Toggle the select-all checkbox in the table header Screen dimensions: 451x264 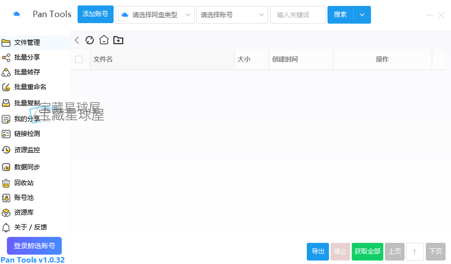(79, 59)
